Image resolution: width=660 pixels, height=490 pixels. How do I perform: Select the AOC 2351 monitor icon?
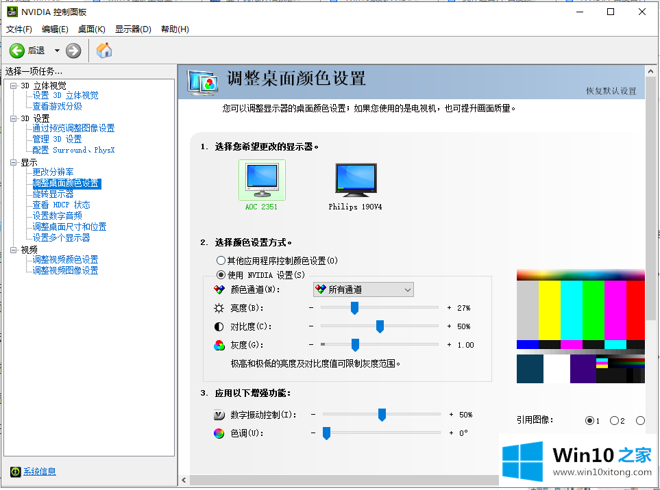(x=262, y=180)
